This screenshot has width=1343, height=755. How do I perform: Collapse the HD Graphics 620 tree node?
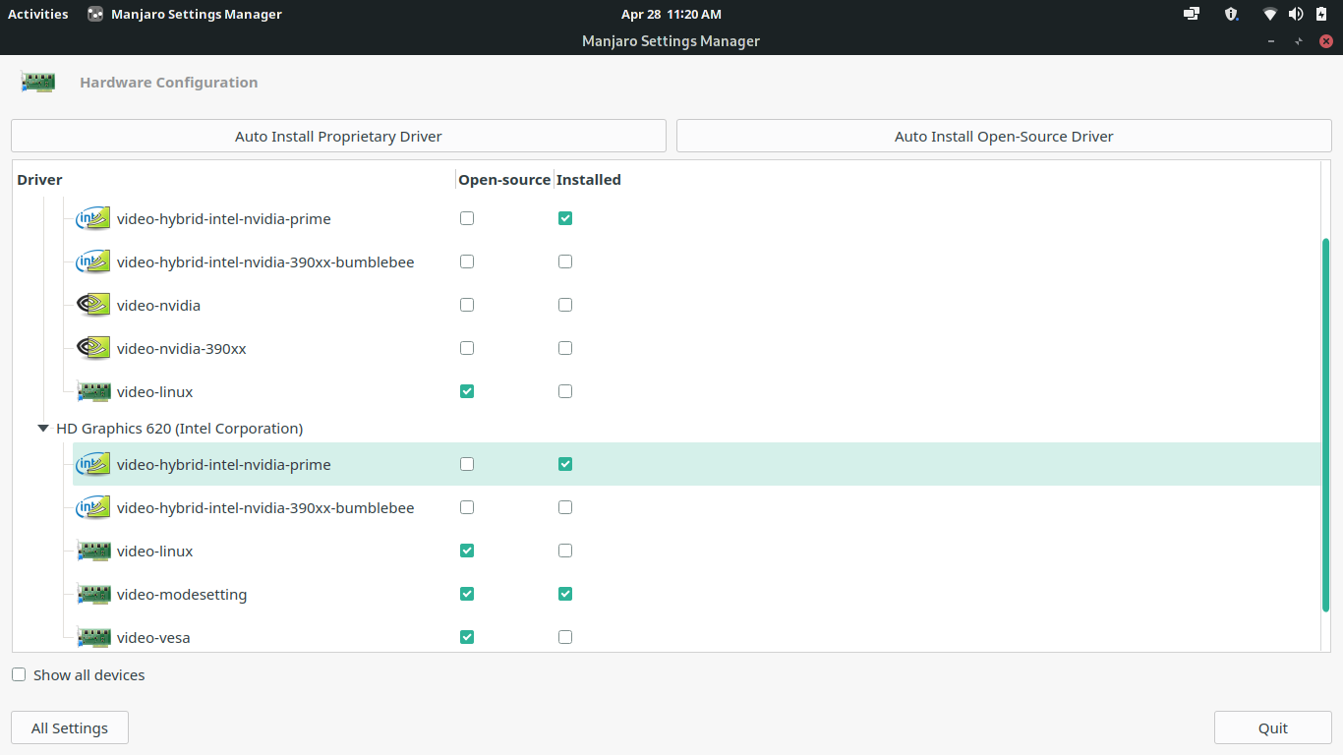pos(43,429)
